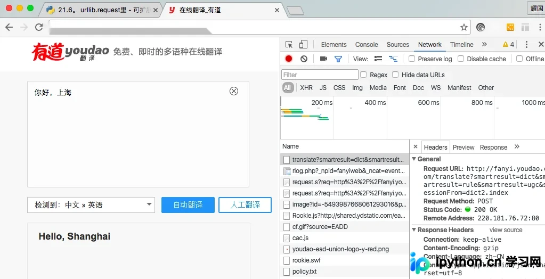Screen dimensions: 545x279
Task: Click the red record network log button
Action: click(289, 59)
